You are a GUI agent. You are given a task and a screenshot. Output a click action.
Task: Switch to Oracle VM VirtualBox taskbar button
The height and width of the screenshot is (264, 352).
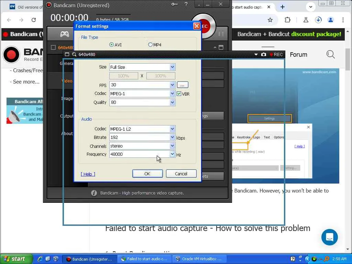click(199, 259)
